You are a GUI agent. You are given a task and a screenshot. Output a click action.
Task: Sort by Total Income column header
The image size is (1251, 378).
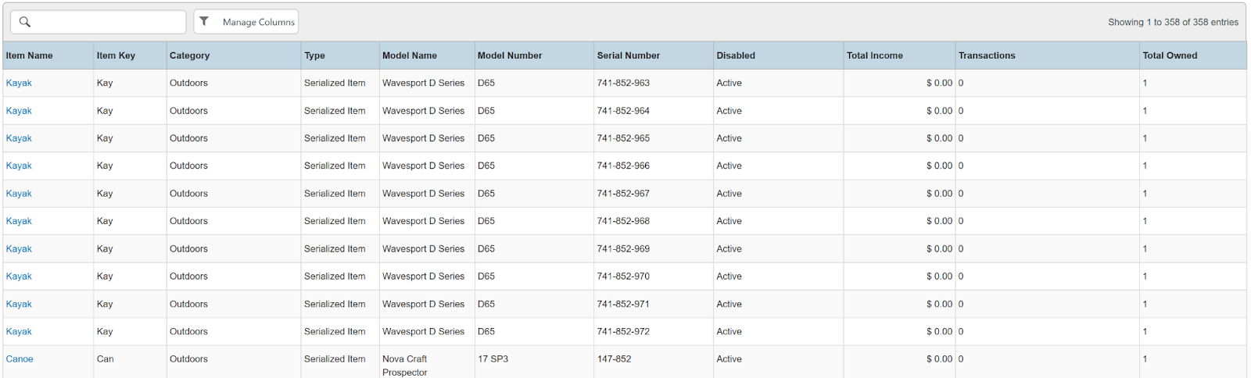point(874,55)
